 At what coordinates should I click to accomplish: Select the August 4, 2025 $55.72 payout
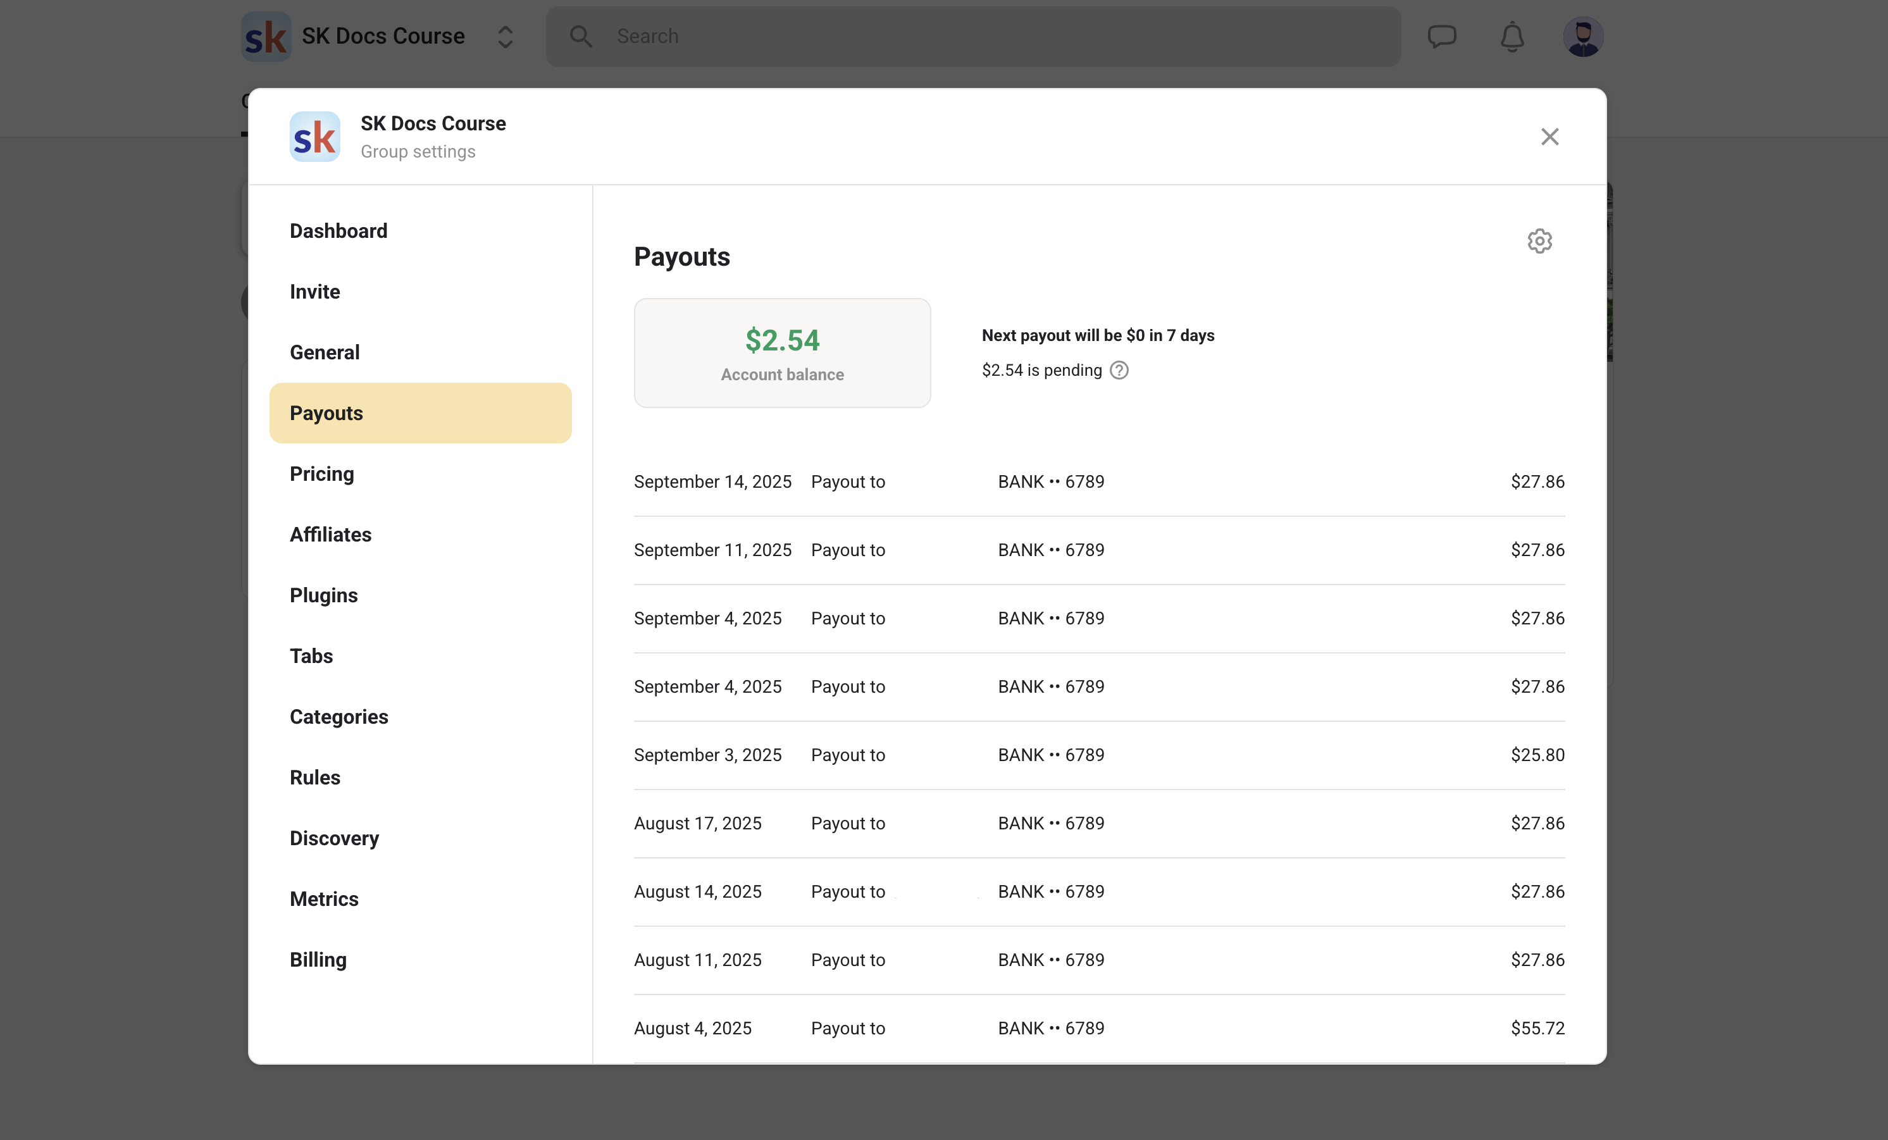1098,1028
